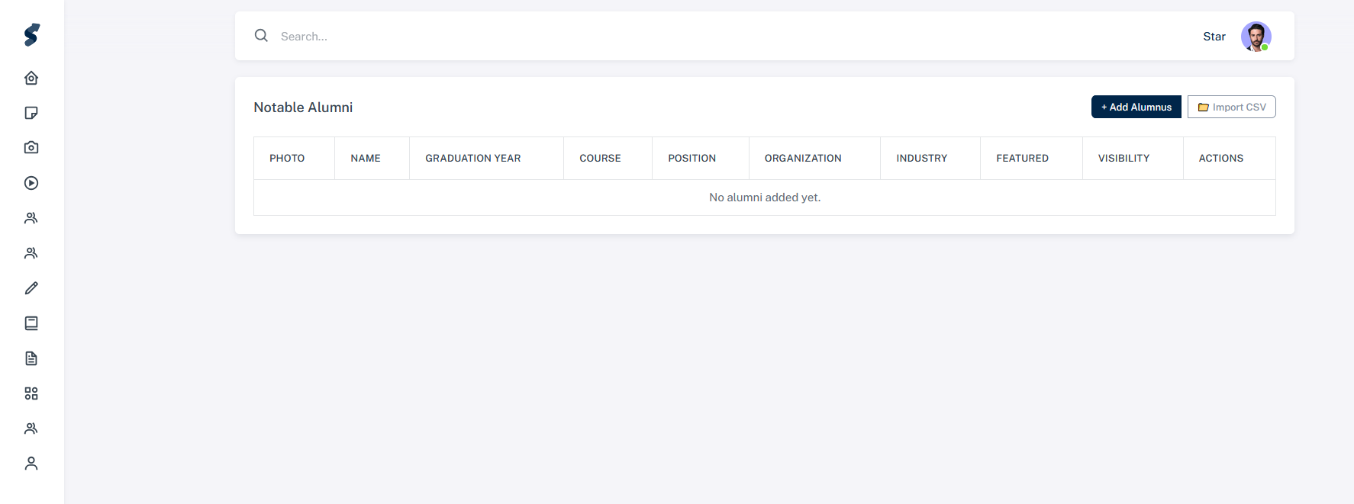Select the sticky note sidebar icon
1354x504 pixels.
tap(31, 113)
